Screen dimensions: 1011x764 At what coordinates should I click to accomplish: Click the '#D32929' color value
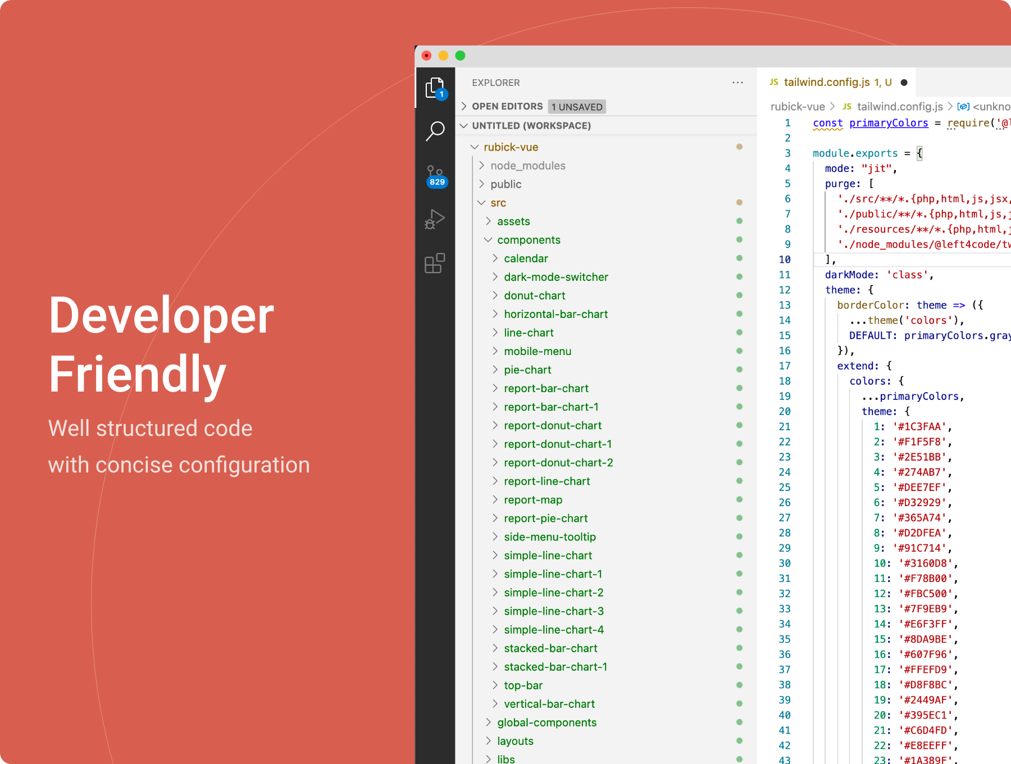pos(919,502)
